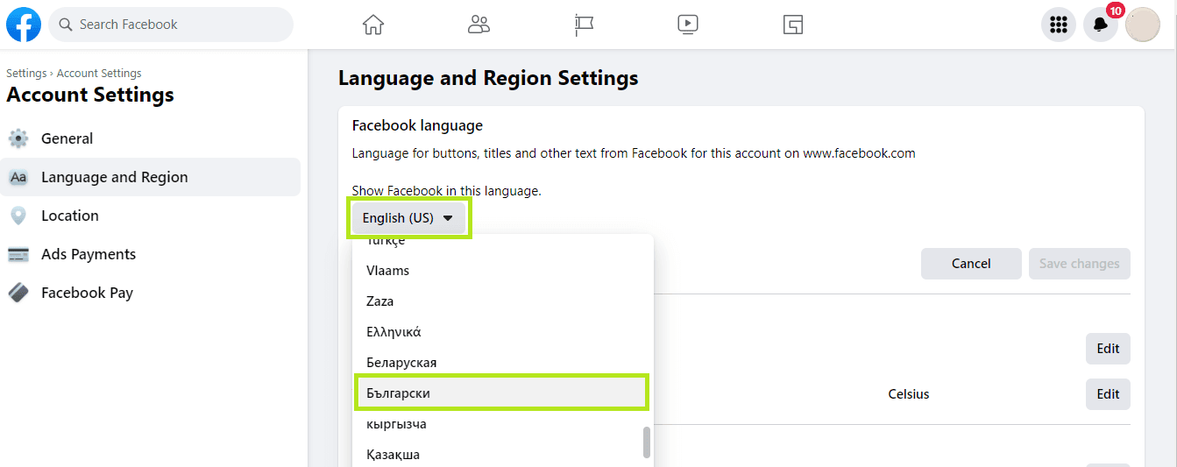
Task: Select General in the settings sidebar
Action: click(x=150, y=138)
